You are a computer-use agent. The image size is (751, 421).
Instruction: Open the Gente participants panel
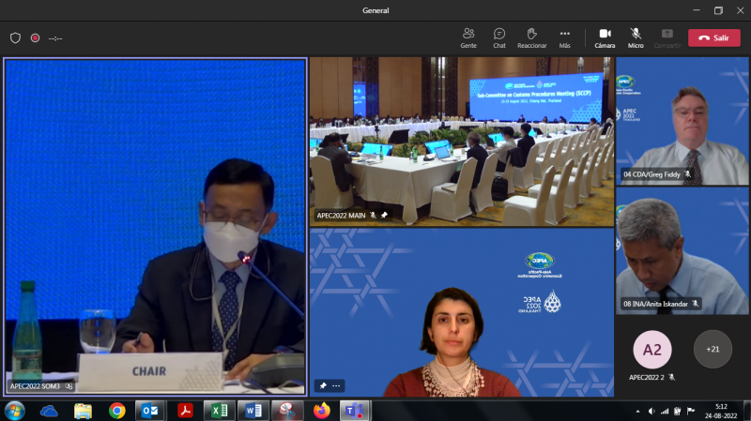tap(467, 38)
